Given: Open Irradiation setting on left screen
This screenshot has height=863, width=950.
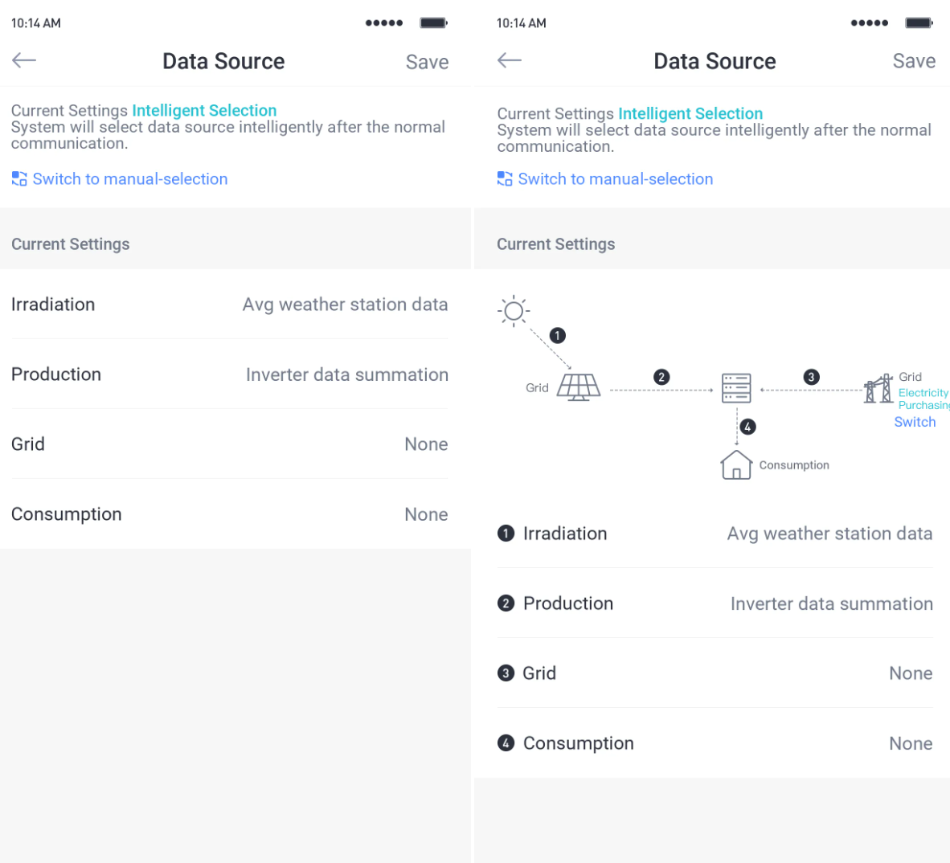Looking at the screenshot, I should pyautogui.click(x=230, y=305).
